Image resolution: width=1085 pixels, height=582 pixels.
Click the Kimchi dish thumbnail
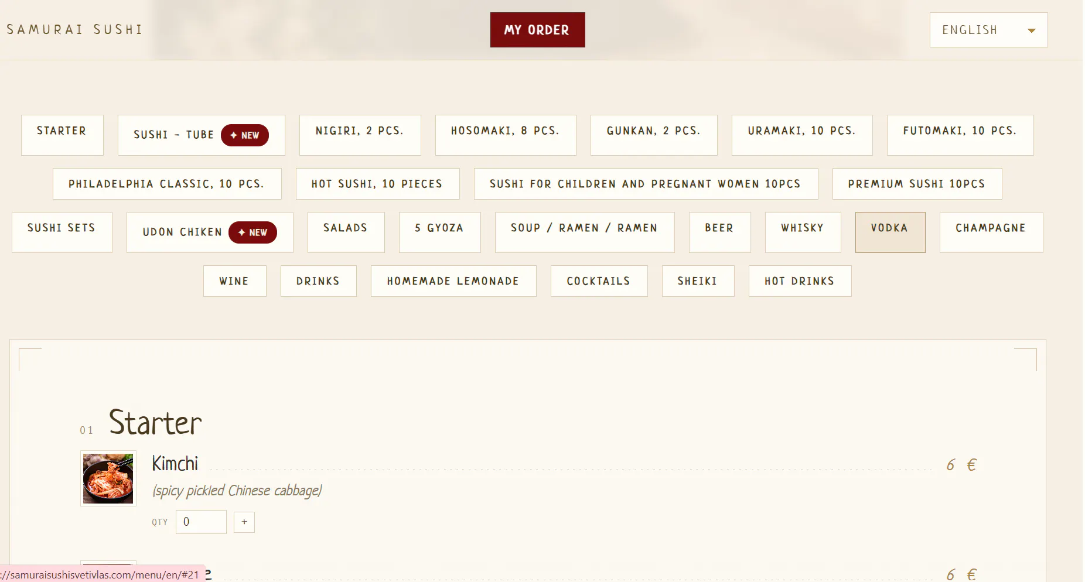click(x=108, y=478)
